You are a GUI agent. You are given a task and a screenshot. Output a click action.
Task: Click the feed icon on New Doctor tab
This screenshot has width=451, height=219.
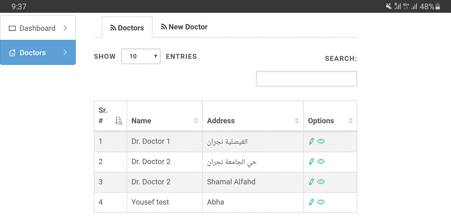click(x=164, y=27)
